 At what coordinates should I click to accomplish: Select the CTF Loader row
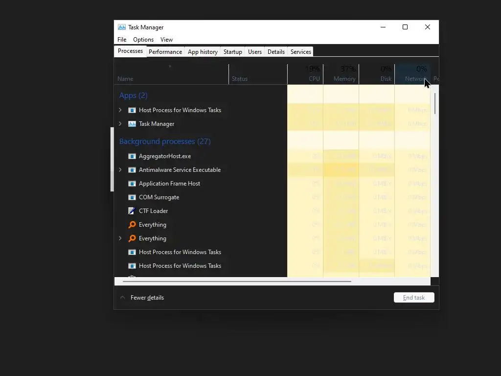pos(272,211)
